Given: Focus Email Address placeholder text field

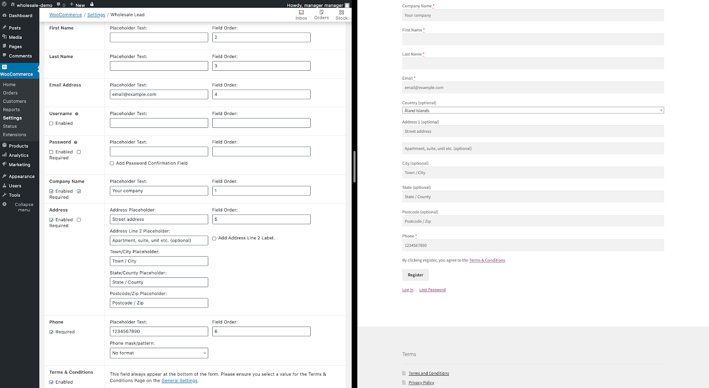Looking at the screenshot, I should [159, 94].
